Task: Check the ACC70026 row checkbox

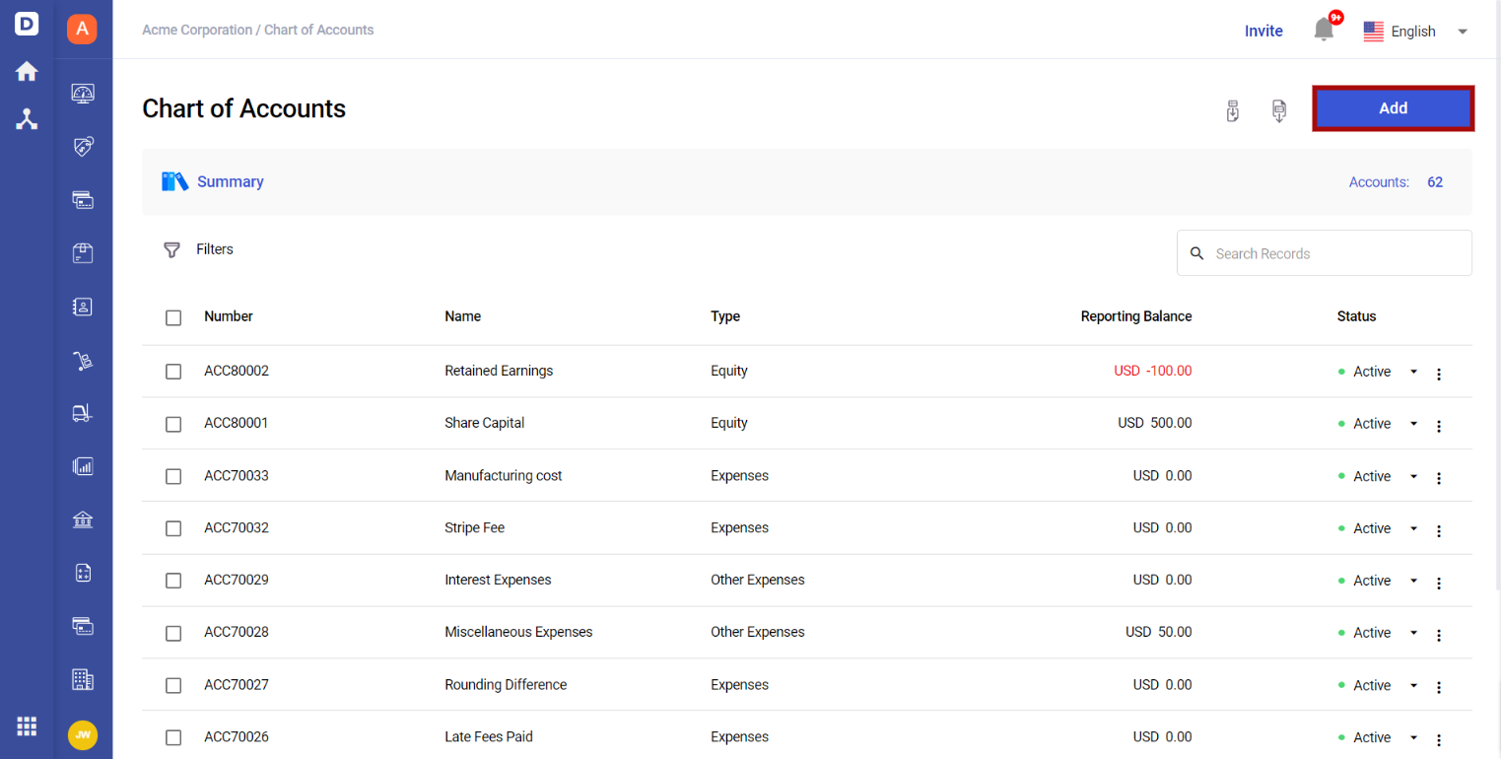Action: (x=173, y=737)
